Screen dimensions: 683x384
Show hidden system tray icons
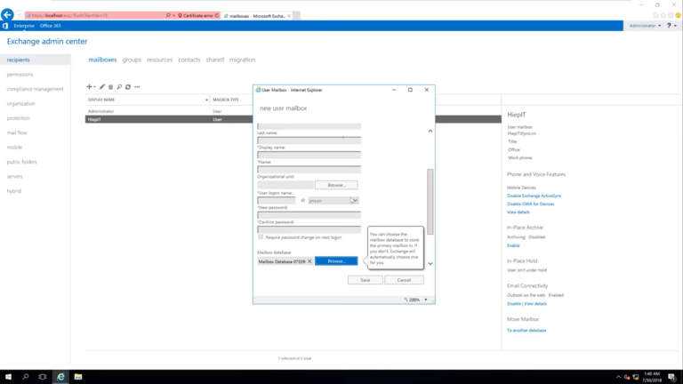(x=618, y=377)
